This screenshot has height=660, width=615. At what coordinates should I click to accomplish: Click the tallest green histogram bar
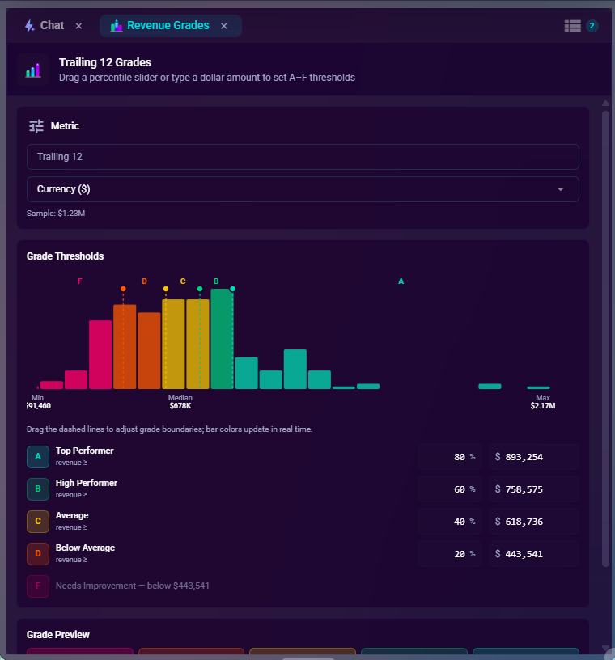222,339
